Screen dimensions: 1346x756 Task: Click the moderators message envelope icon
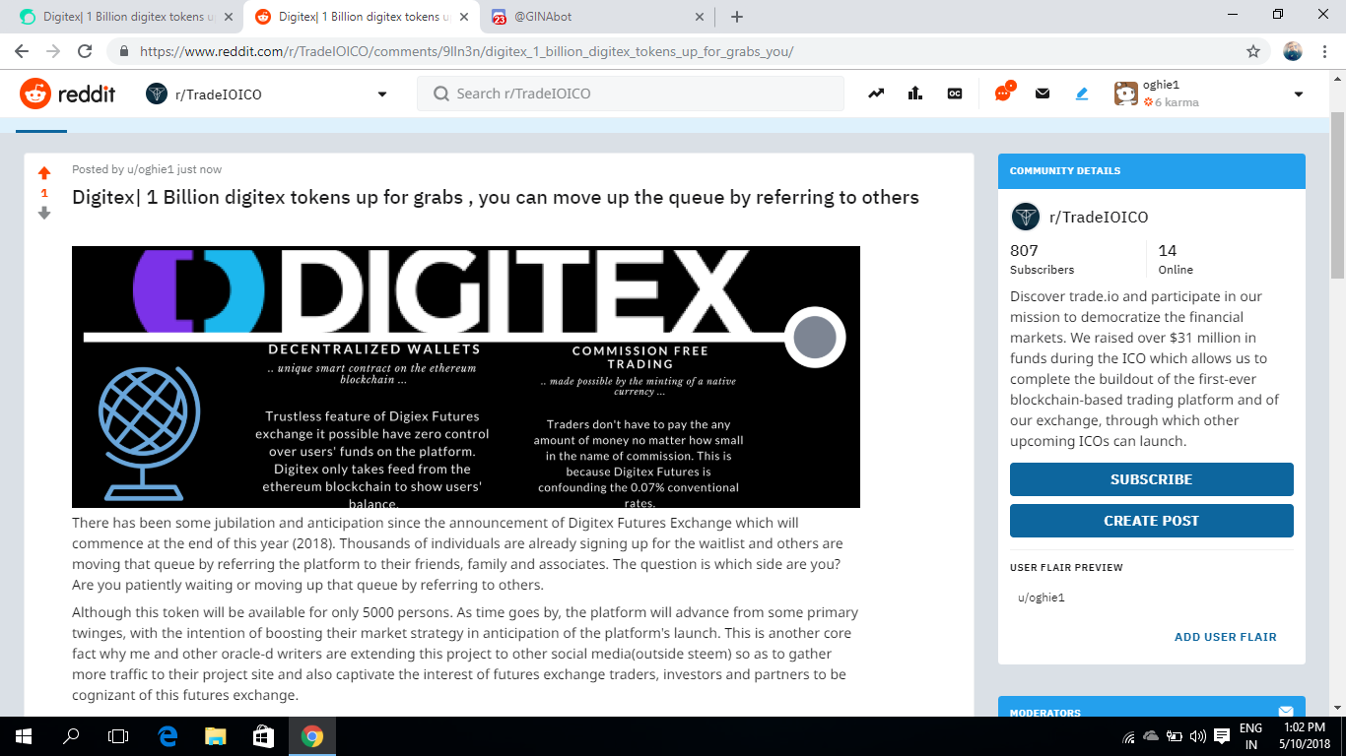(x=1285, y=711)
